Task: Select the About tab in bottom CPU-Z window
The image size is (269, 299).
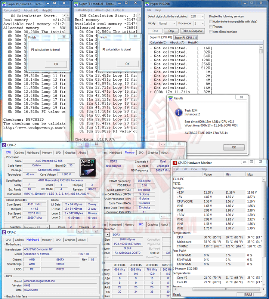Action: (82, 240)
